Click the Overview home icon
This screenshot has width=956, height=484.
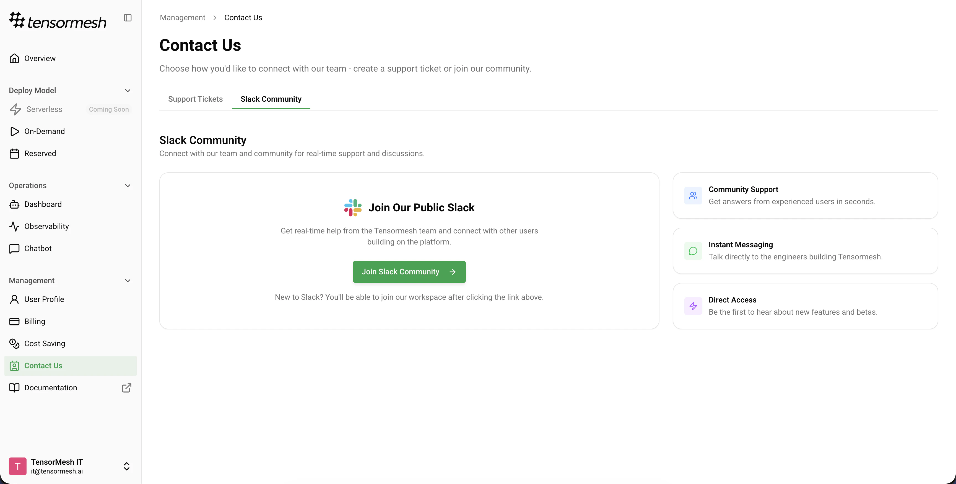[x=14, y=59]
